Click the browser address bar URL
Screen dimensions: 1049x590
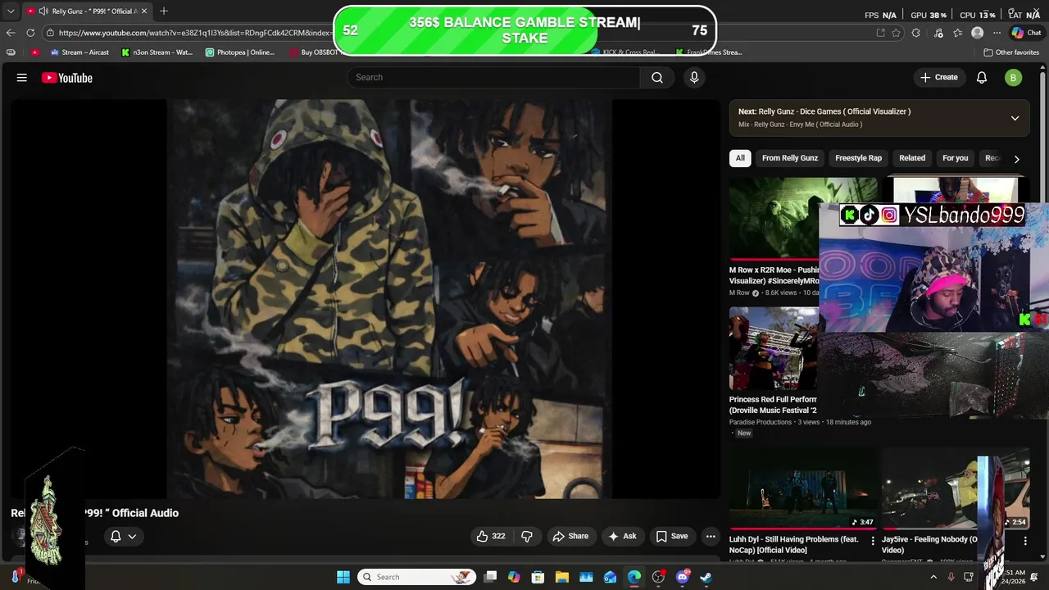195,33
